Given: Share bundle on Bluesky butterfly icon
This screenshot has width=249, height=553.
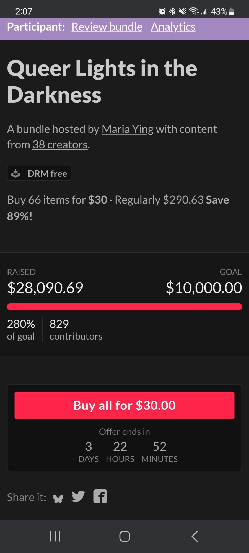Looking at the screenshot, I should (58, 498).
